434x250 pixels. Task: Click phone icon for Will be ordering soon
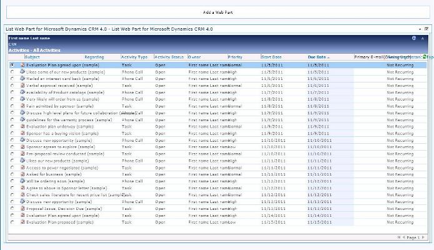tap(23, 181)
